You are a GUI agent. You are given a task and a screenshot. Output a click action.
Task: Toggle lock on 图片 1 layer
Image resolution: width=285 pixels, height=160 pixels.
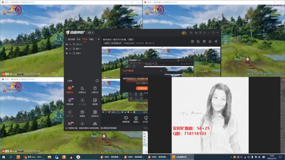pyautogui.click(x=70, y=49)
